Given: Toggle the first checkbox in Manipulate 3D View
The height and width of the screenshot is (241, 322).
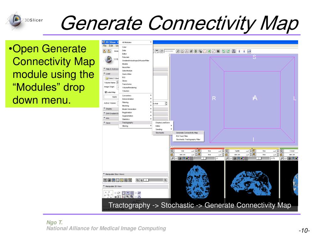Looking at the screenshot, I should (115, 193).
